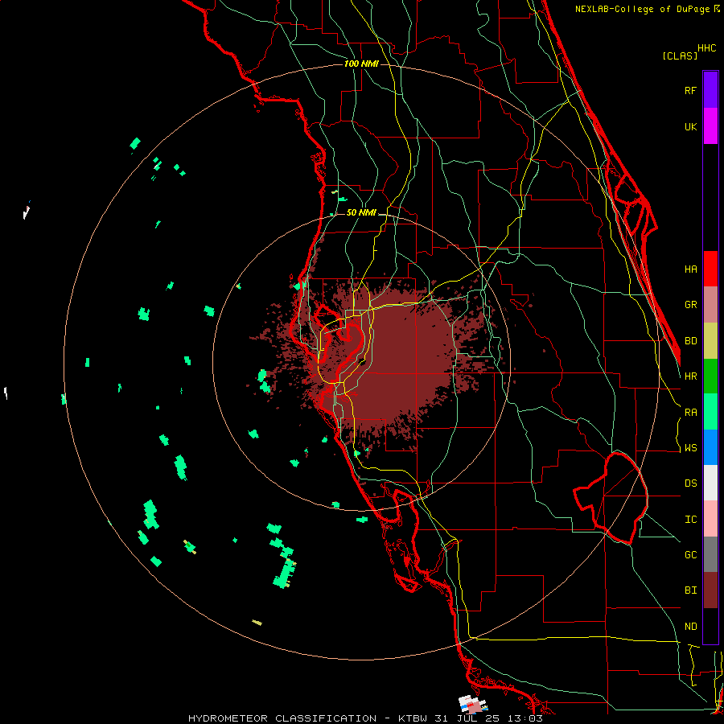Click the purple RF legend color swatch

click(710, 90)
